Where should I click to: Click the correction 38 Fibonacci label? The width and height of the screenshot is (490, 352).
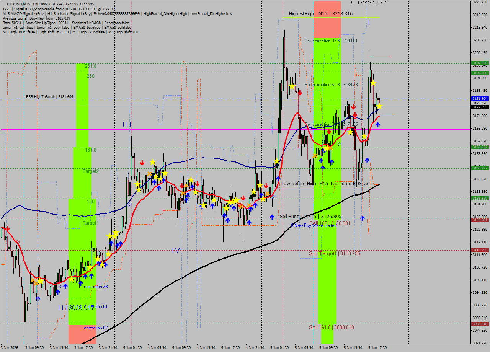96,287
